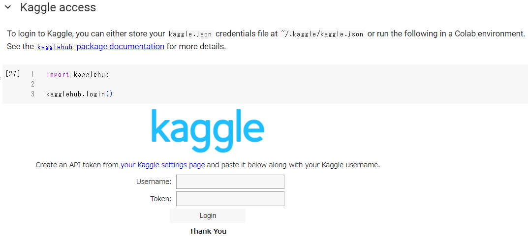
Task: Open the package documentation link
Action: [x=120, y=46]
